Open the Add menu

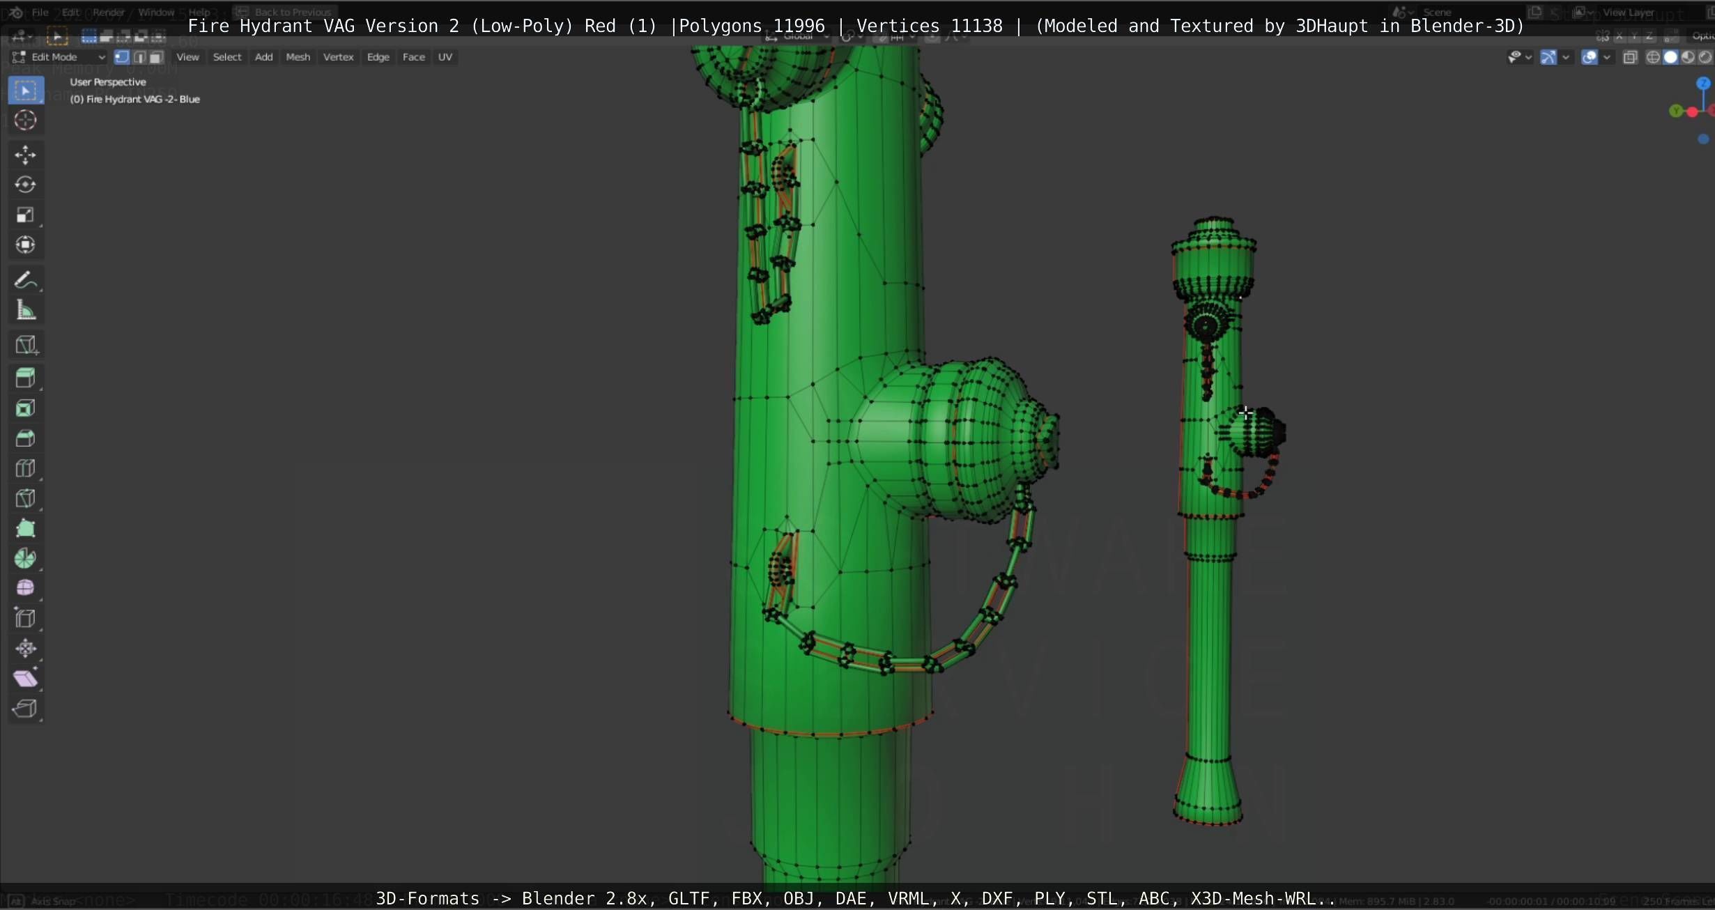tap(263, 57)
